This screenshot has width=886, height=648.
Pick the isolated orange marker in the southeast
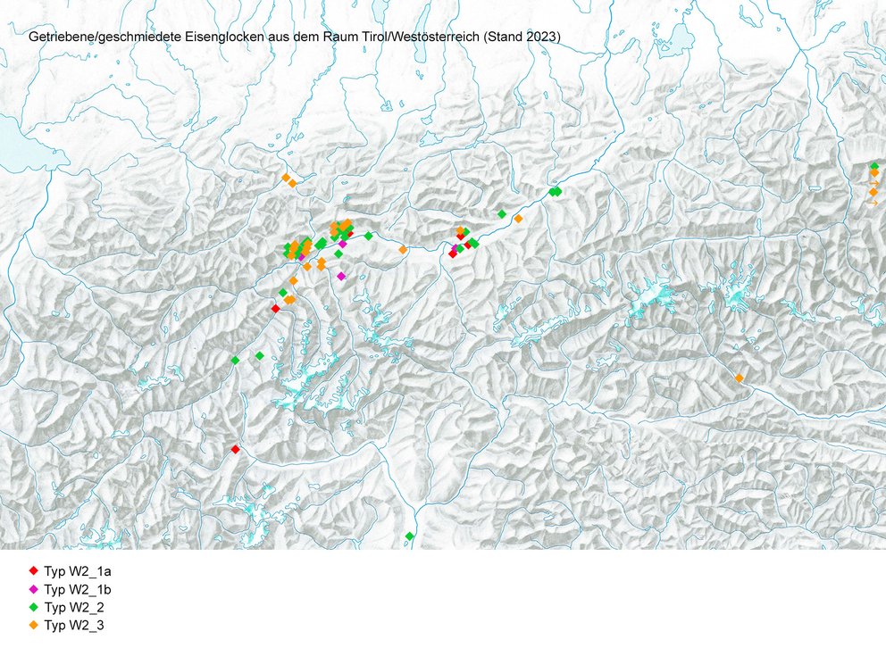coord(740,378)
